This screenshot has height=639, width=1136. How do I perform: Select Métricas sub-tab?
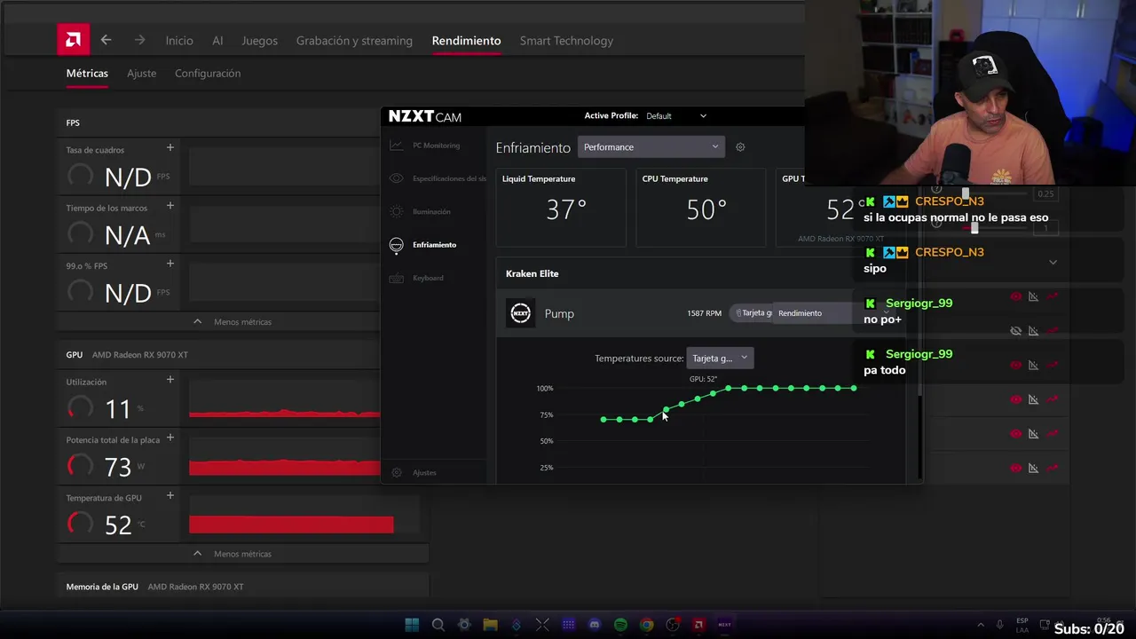click(x=87, y=74)
